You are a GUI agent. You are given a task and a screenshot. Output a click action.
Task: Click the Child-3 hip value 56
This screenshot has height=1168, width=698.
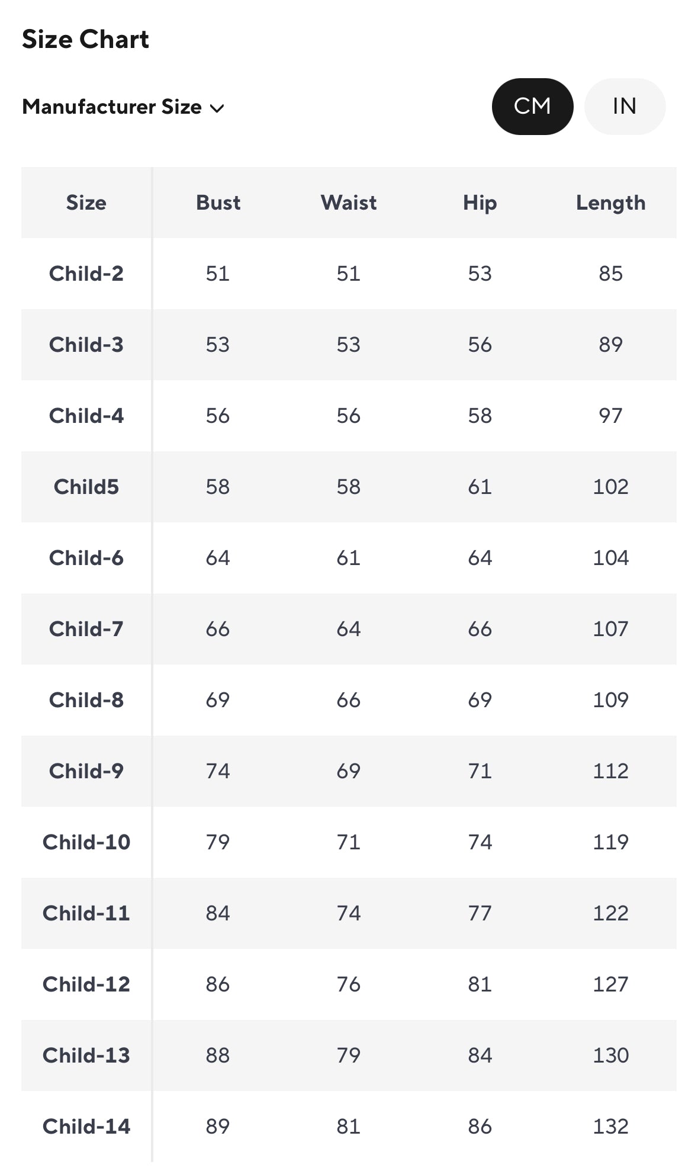coord(480,345)
